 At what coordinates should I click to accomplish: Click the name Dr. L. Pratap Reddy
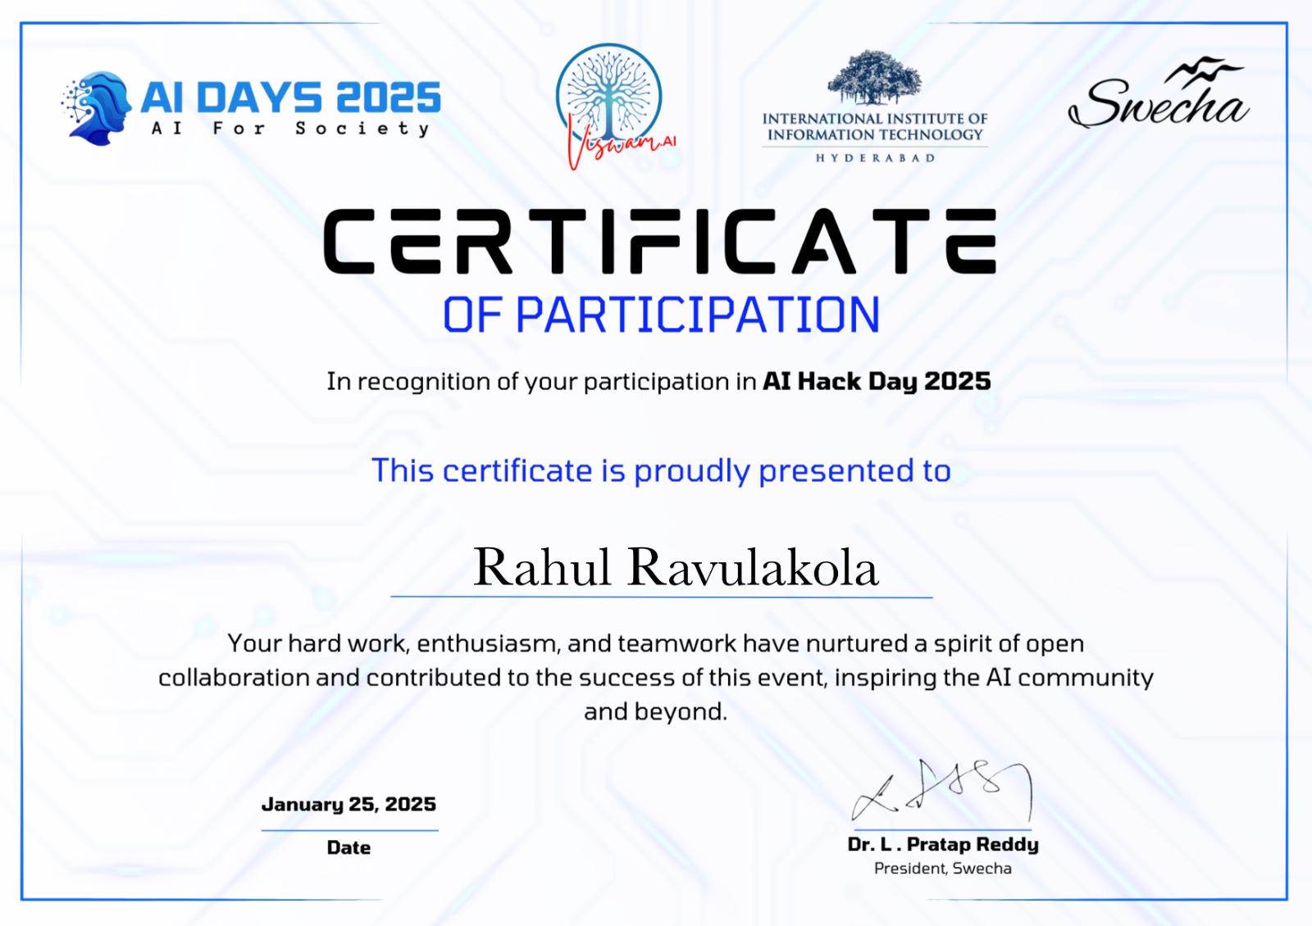[x=943, y=844]
